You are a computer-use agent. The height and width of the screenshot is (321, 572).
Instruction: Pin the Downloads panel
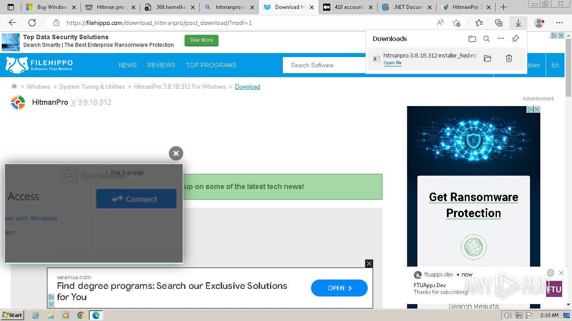[515, 39]
